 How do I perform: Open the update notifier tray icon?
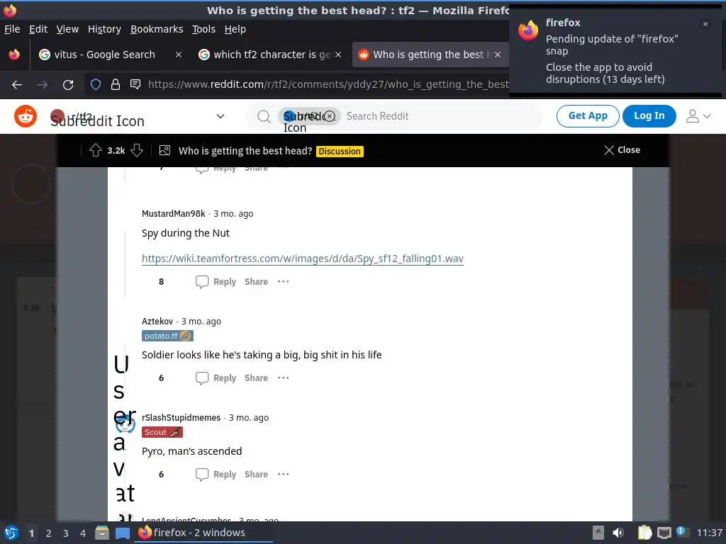(x=682, y=532)
